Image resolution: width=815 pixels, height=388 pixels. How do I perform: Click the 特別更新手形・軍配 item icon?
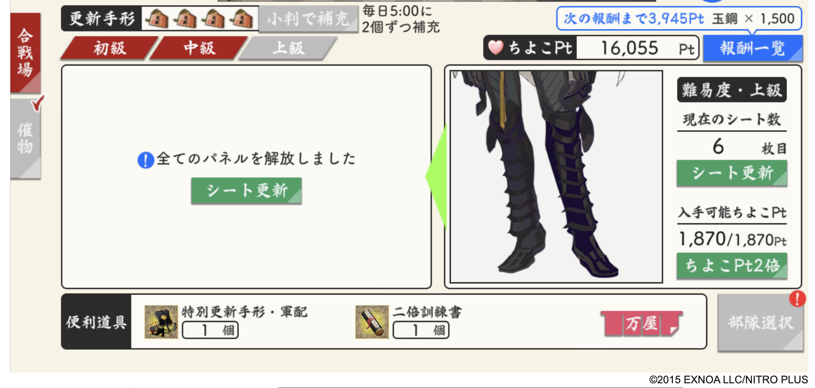click(x=161, y=322)
